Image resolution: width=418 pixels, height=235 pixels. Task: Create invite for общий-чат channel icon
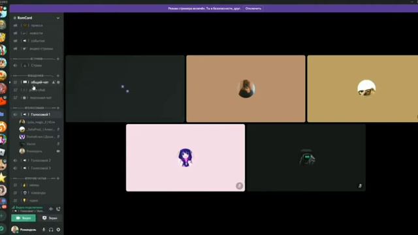click(54, 82)
